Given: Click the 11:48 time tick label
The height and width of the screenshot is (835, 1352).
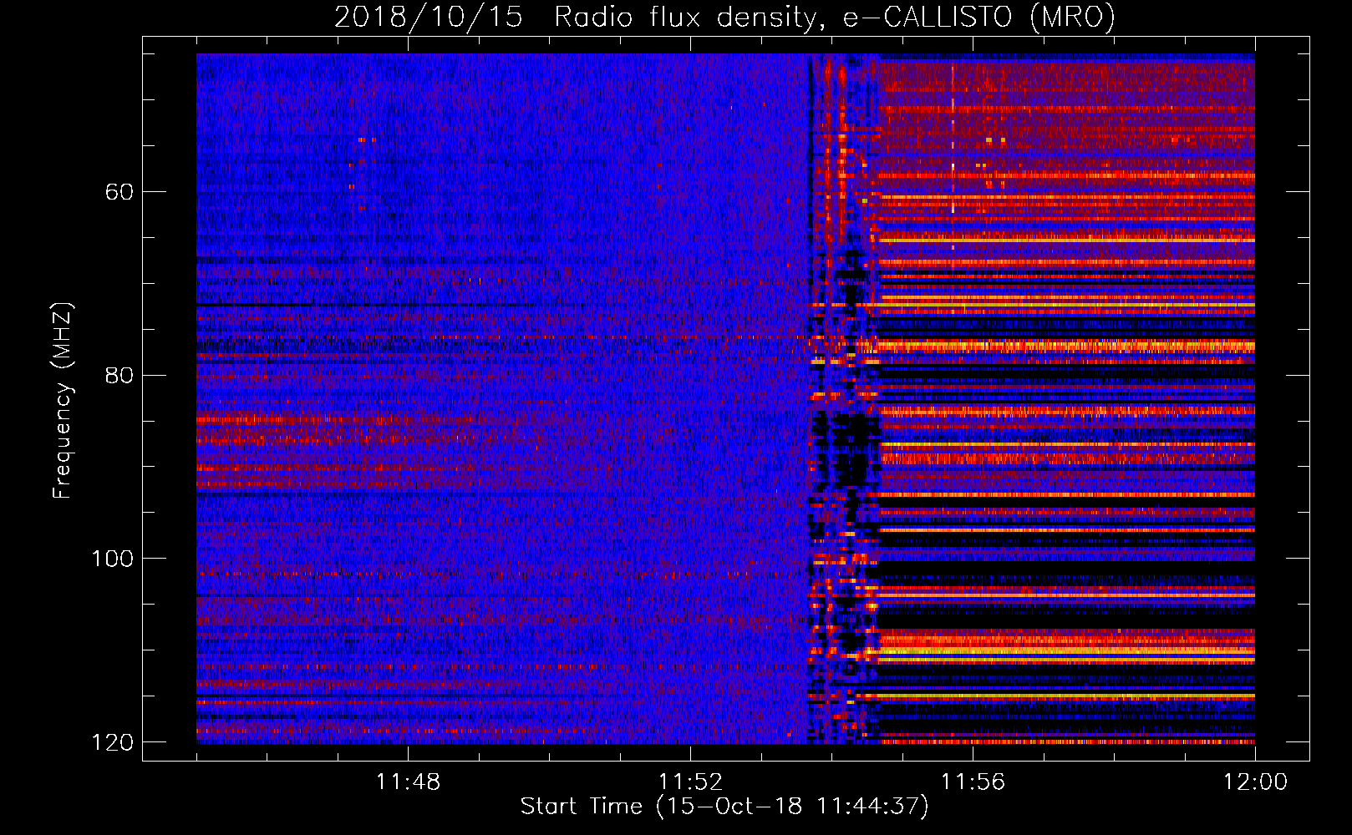Looking at the screenshot, I should click(408, 782).
